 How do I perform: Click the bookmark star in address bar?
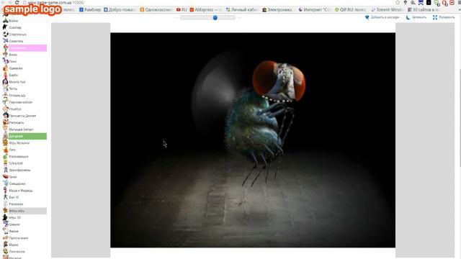pos(398,2)
